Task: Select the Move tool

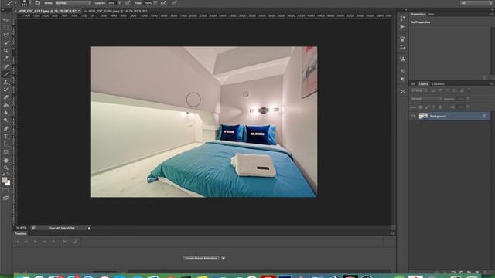Action: pos(5,20)
